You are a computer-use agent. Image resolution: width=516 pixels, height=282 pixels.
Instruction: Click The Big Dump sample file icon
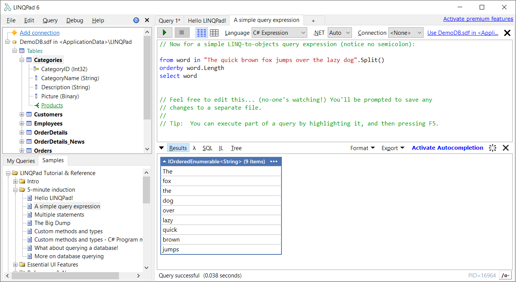pos(30,223)
